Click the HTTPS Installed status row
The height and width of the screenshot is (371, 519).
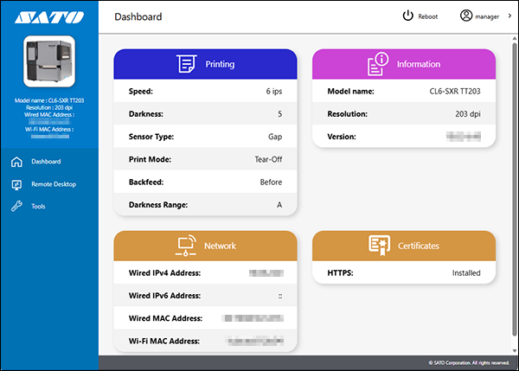pos(403,273)
